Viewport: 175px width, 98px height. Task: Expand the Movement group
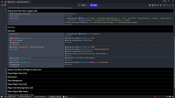[x=5, y=77]
